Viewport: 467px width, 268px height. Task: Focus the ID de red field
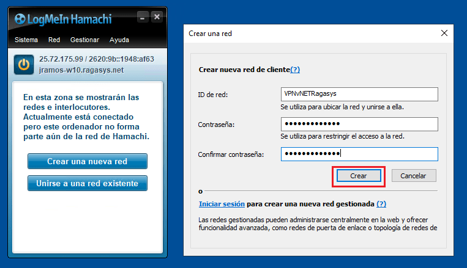(x=359, y=94)
